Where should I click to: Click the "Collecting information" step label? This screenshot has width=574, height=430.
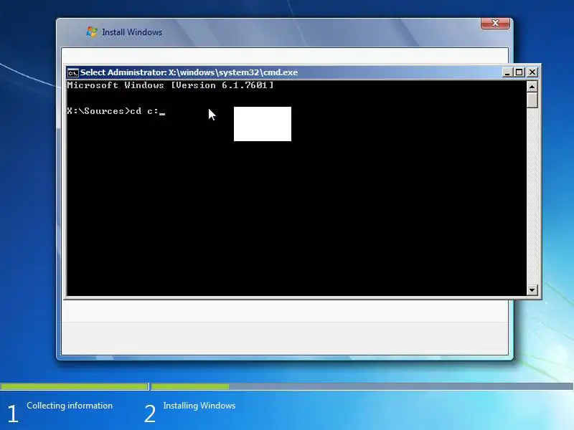click(x=70, y=406)
